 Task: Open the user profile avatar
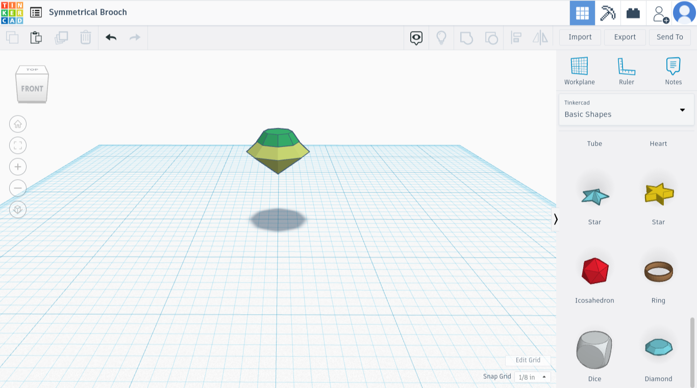[x=684, y=13]
